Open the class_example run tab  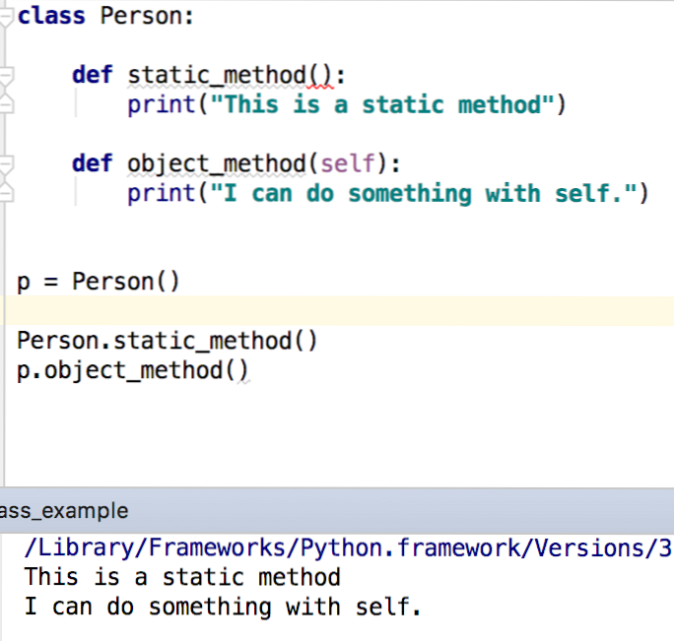64,511
